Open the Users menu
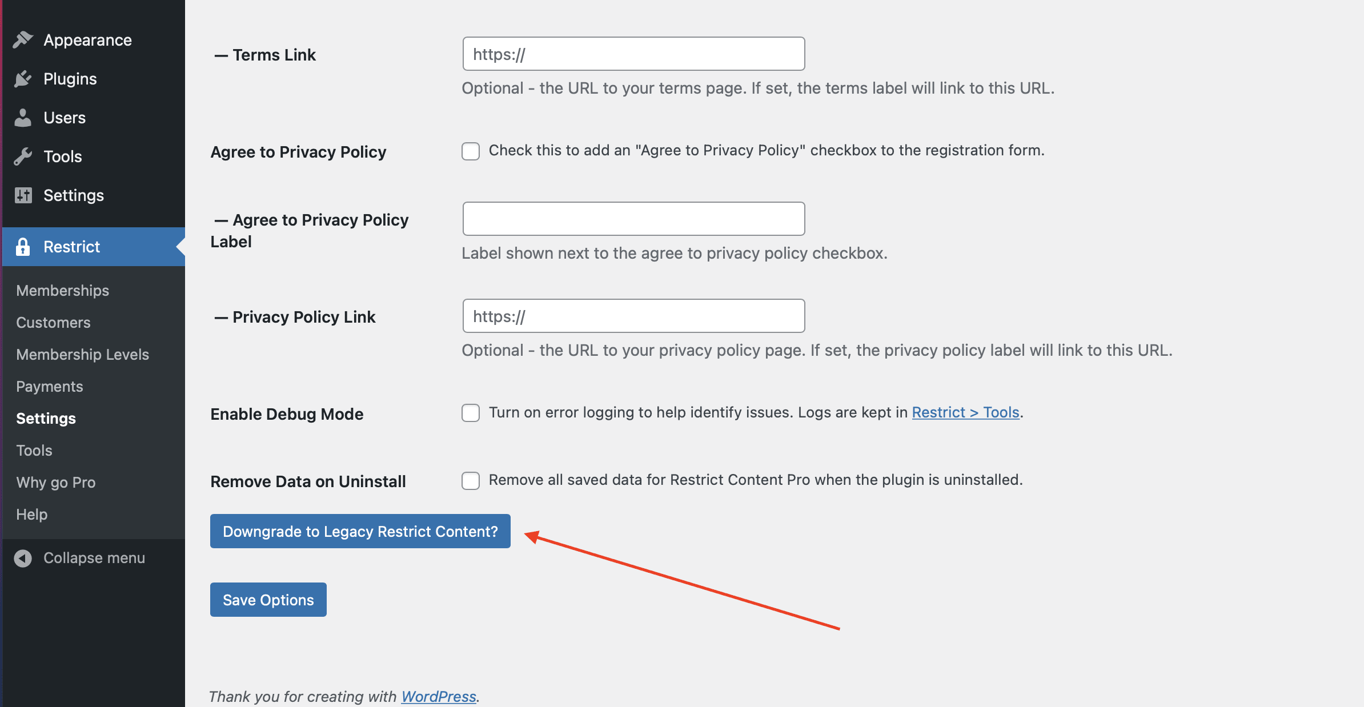The image size is (1364, 707). [x=94, y=117]
